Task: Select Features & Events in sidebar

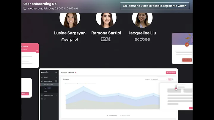Action: click(49, 85)
